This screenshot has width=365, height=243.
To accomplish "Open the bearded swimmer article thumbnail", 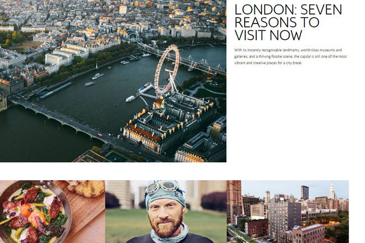I will pos(166,212).
